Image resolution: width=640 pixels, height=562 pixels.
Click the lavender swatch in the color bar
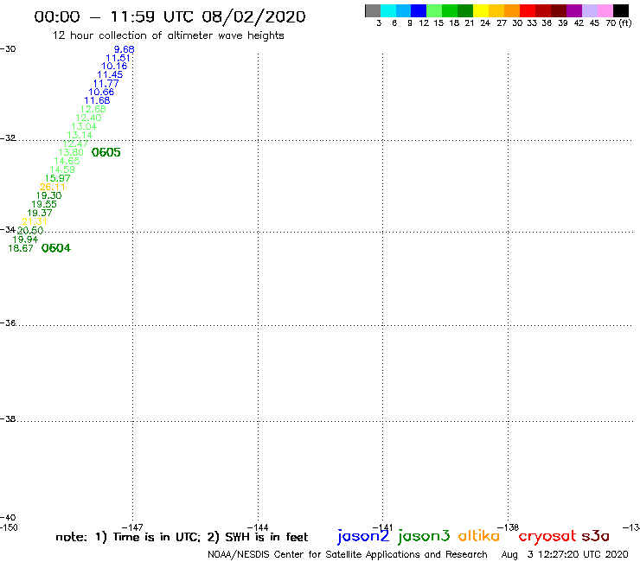(x=589, y=10)
